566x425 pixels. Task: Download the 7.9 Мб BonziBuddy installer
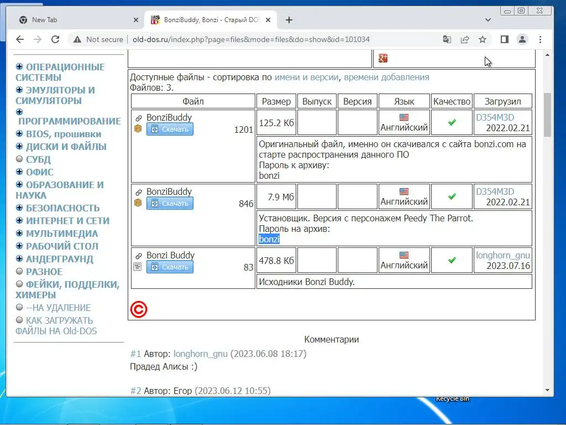tap(170, 203)
